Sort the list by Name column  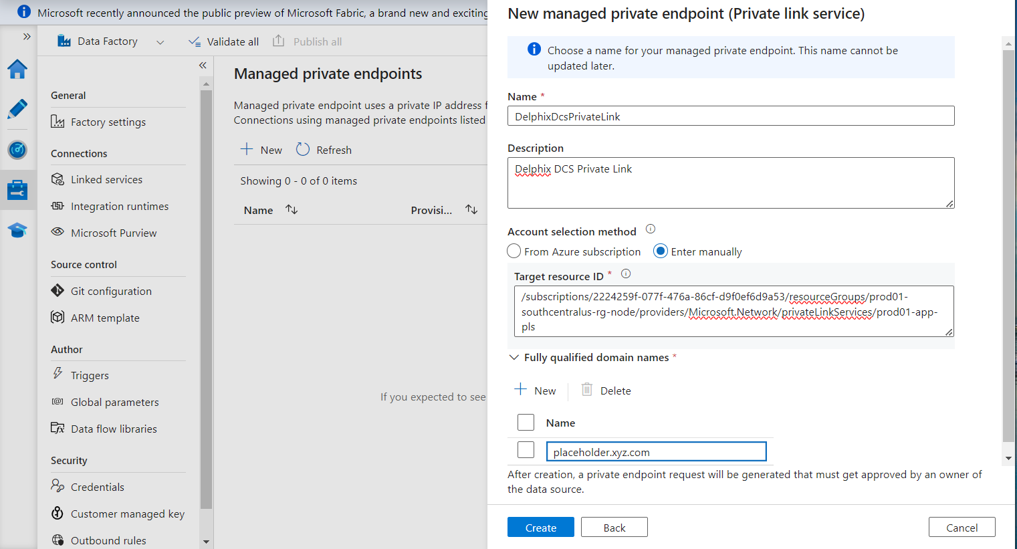(292, 210)
